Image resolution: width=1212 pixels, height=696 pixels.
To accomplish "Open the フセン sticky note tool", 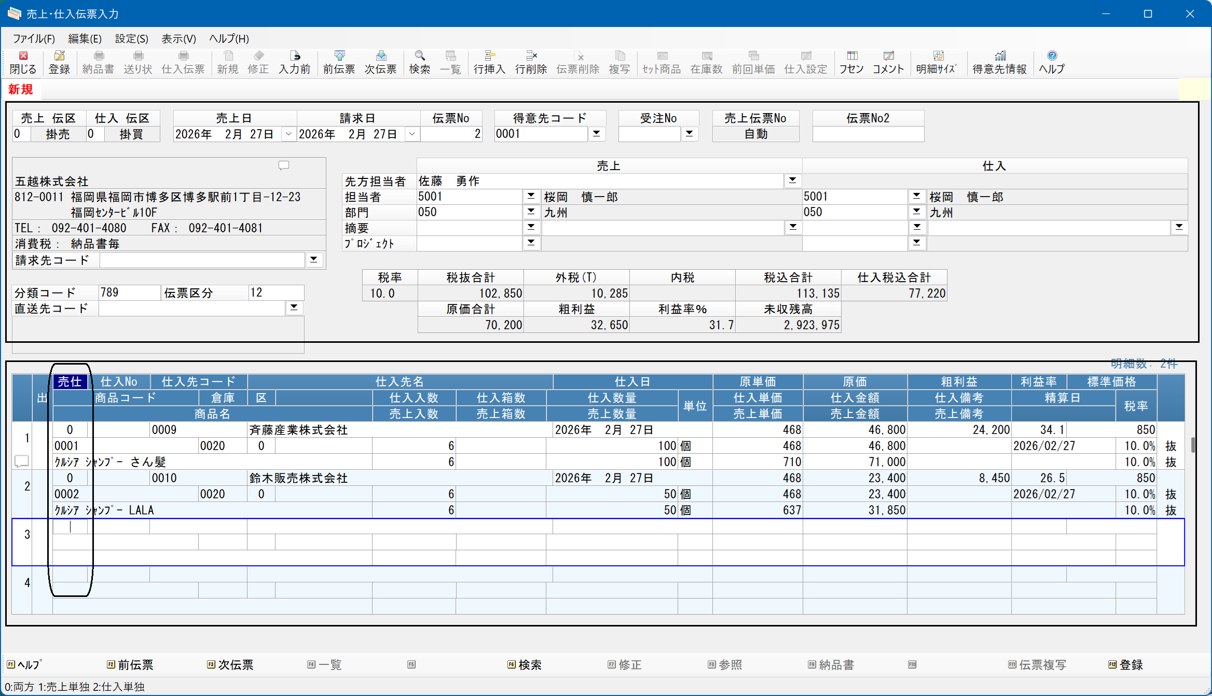I will point(851,62).
